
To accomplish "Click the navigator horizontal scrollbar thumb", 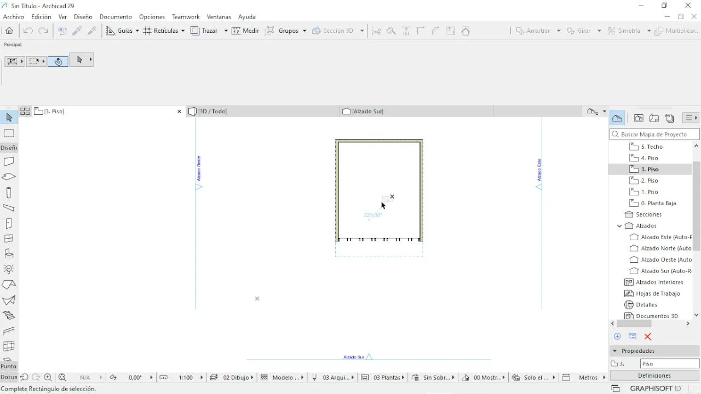I will [634, 323].
